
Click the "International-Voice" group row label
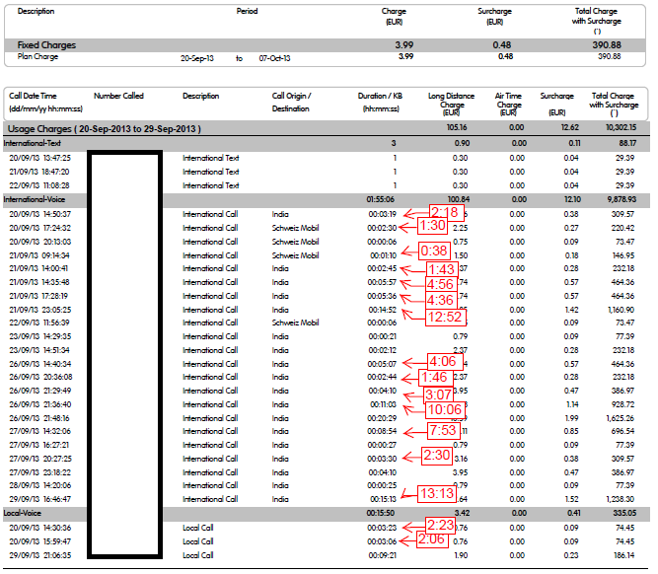tap(34, 199)
